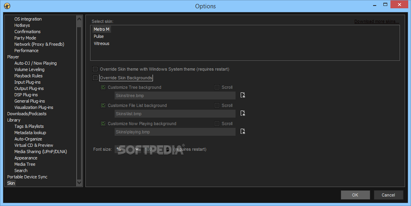Open Visualization Plug-ins options
Viewport: 411px width, 206px height.
pyautogui.click(x=34, y=107)
